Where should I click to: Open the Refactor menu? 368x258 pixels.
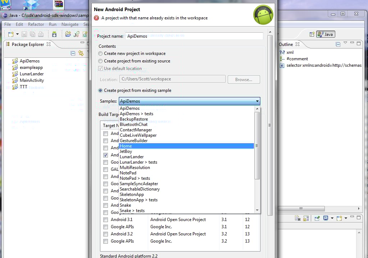[x=36, y=24]
